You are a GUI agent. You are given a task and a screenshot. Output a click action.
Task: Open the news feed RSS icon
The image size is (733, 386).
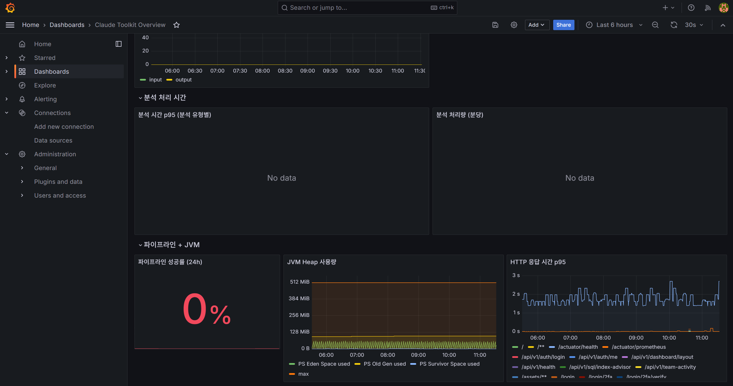707,8
